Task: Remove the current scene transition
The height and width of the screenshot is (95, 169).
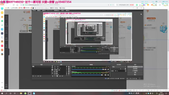Action: pos(123,69)
